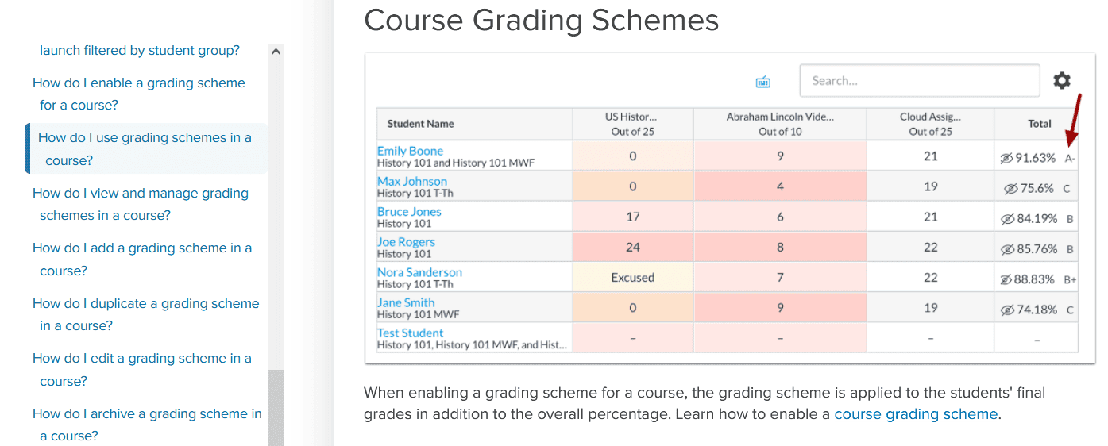Viewport: 1108px width, 446px height.
Task: Click the US History column header
Action: 633,124
